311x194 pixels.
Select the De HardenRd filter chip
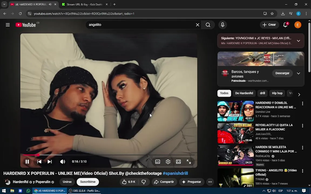click(x=244, y=93)
